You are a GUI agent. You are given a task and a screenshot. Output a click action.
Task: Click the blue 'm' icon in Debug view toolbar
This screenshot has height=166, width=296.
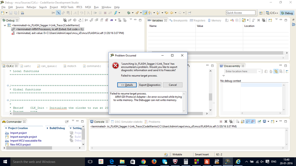coord(112,20)
